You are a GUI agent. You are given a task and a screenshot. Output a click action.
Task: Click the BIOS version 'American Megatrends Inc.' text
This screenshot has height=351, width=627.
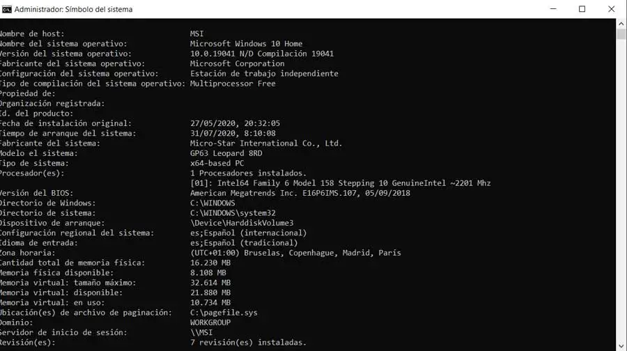tap(300, 193)
